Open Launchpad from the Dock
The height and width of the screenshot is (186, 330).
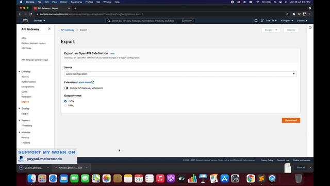pyautogui.click(x=42, y=178)
